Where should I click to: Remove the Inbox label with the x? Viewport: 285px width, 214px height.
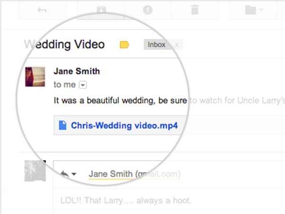[x=177, y=45]
